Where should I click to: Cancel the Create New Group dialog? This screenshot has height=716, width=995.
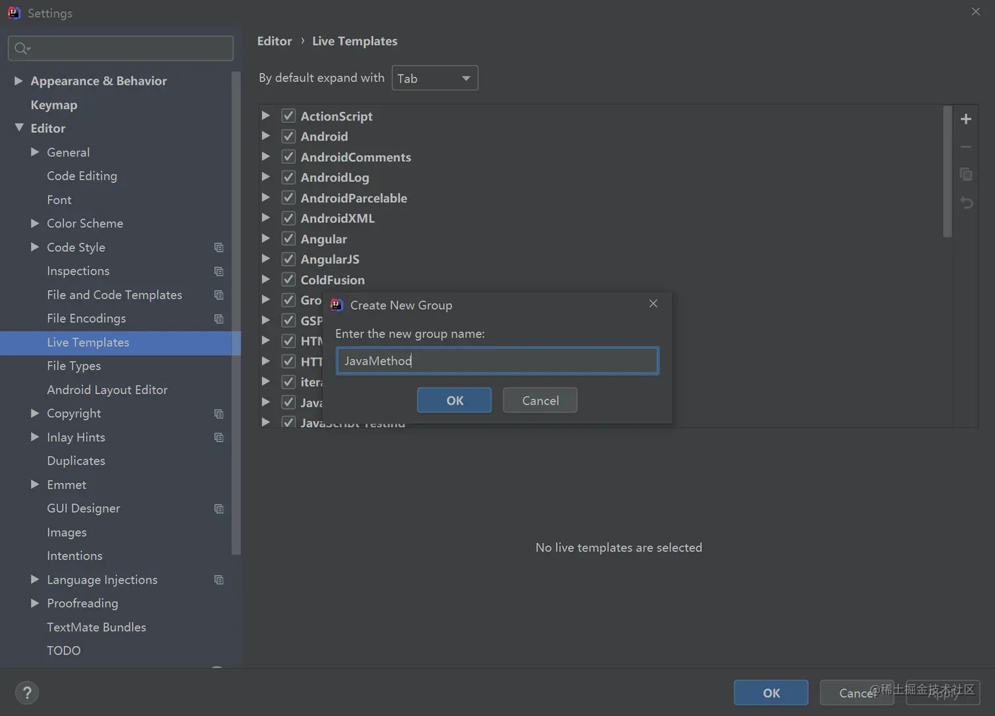coord(540,400)
